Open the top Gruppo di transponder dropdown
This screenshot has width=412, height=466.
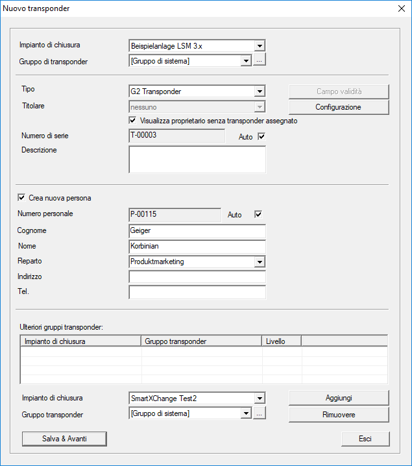(246, 61)
